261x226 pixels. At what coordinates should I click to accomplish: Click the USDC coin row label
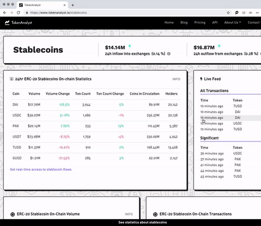pyautogui.click(x=17, y=115)
